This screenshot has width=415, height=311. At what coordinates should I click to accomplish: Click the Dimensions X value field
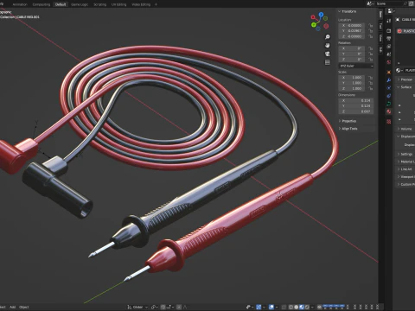tap(356, 100)
